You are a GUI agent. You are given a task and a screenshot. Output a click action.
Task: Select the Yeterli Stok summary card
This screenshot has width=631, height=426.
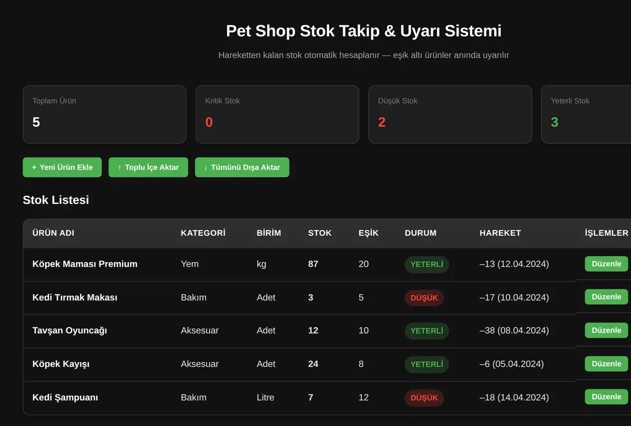(586, 115)
